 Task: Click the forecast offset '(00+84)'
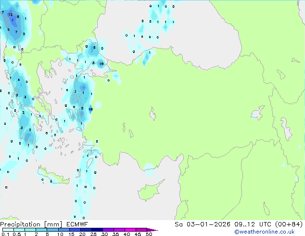289,224
